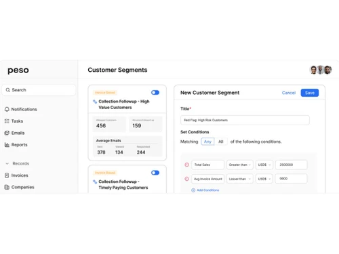The image size is (339, 254).
Task: Click the Tasks list icon
Action: tap(7, 121)
